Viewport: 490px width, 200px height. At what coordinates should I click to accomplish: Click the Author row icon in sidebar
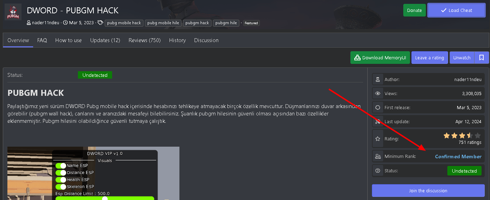coord(378,79)
